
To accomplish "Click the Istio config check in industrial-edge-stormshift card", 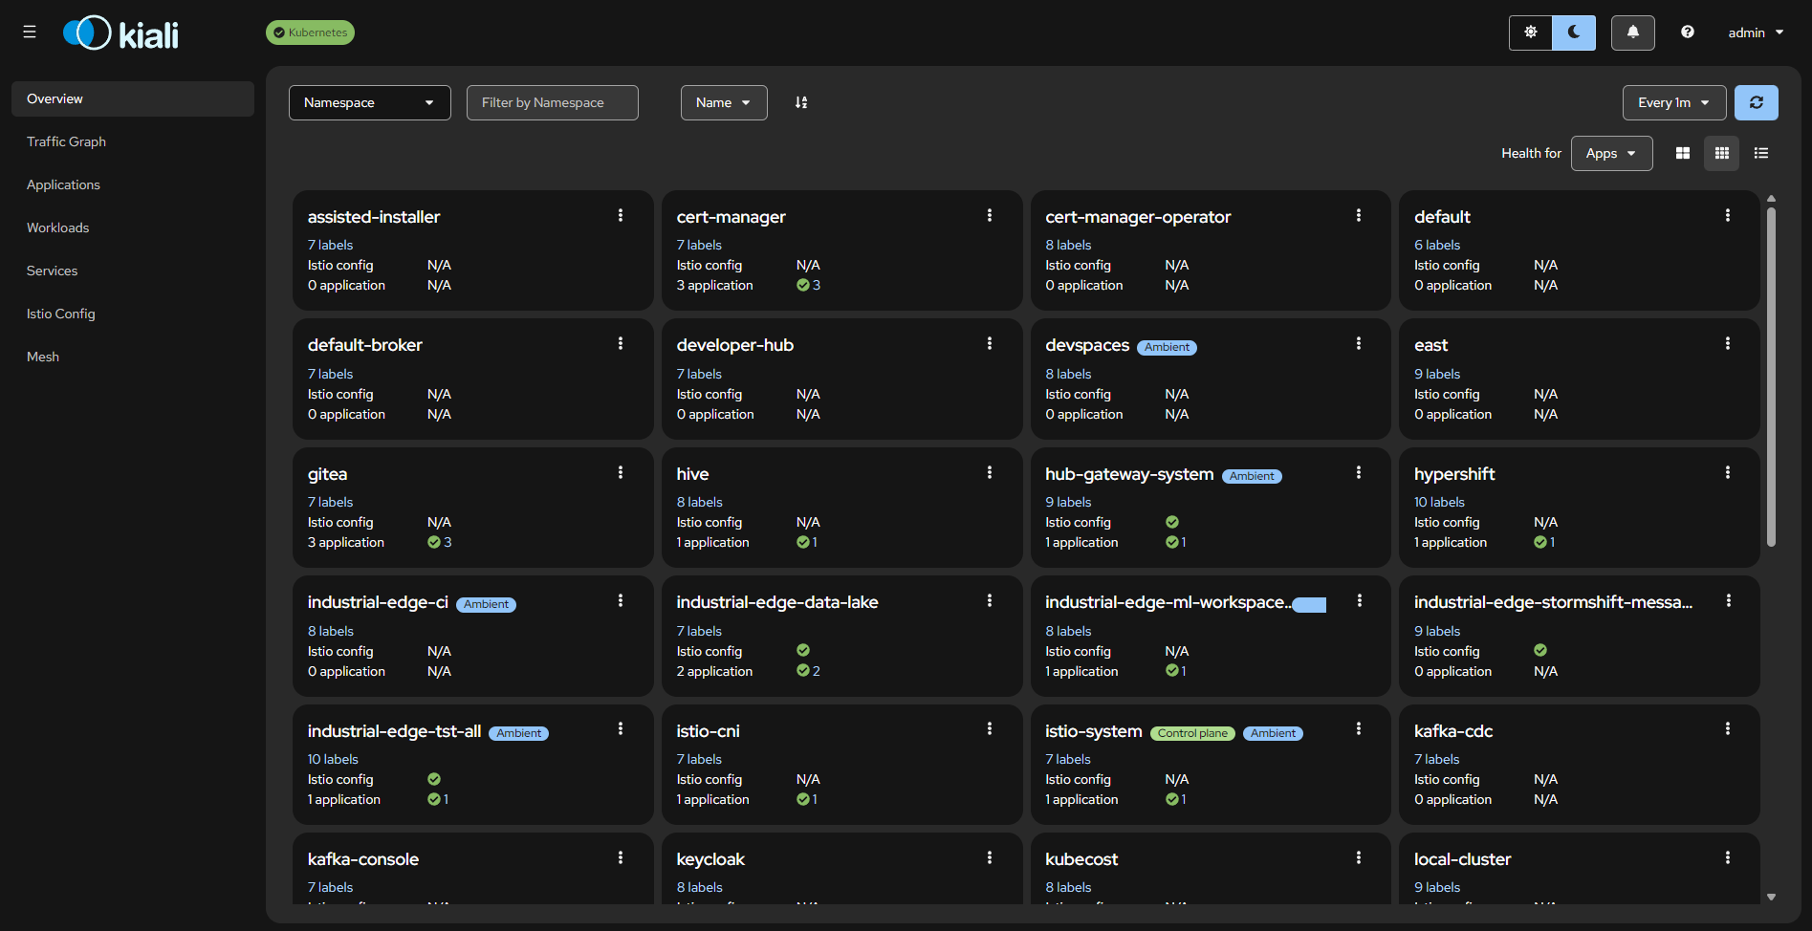I will [x=1540, y=650].
